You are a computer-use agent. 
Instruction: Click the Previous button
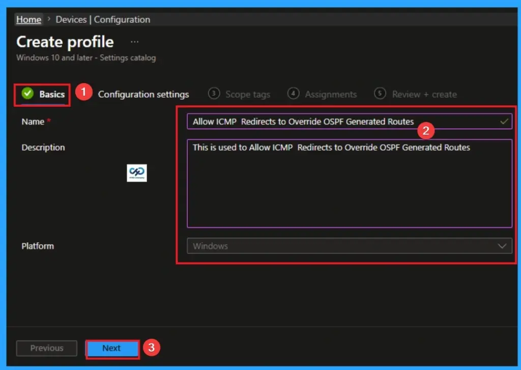[46, 348]
